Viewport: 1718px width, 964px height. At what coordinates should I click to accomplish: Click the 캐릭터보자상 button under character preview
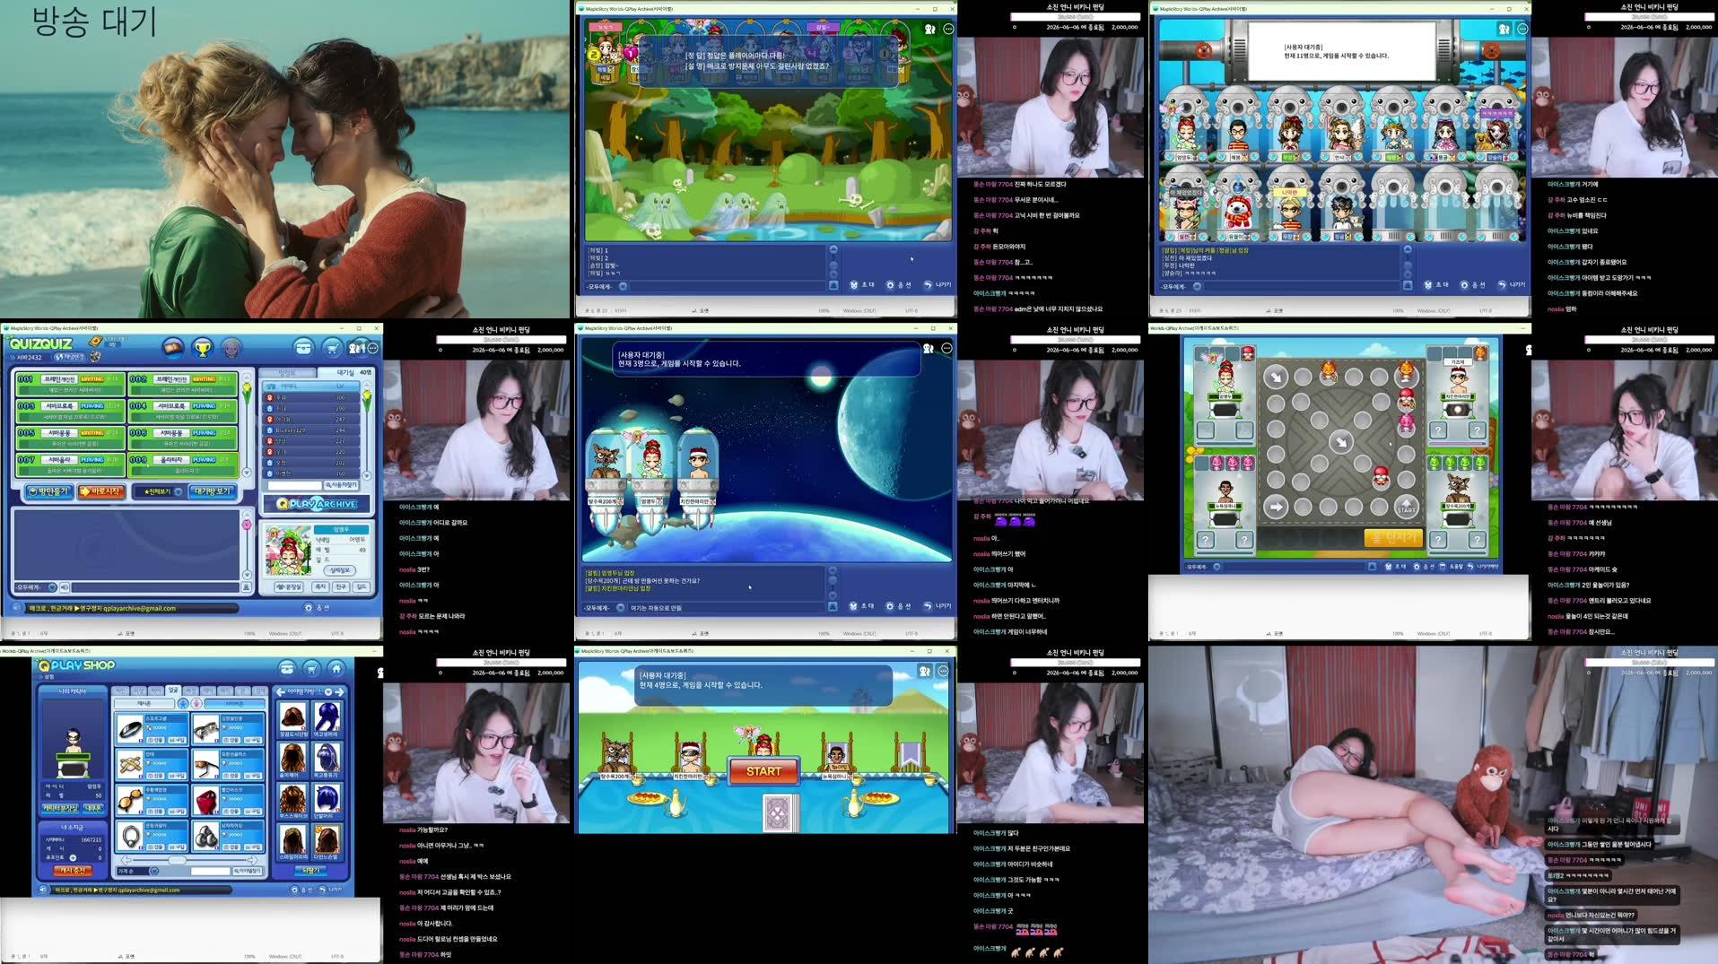coord(60,808)
